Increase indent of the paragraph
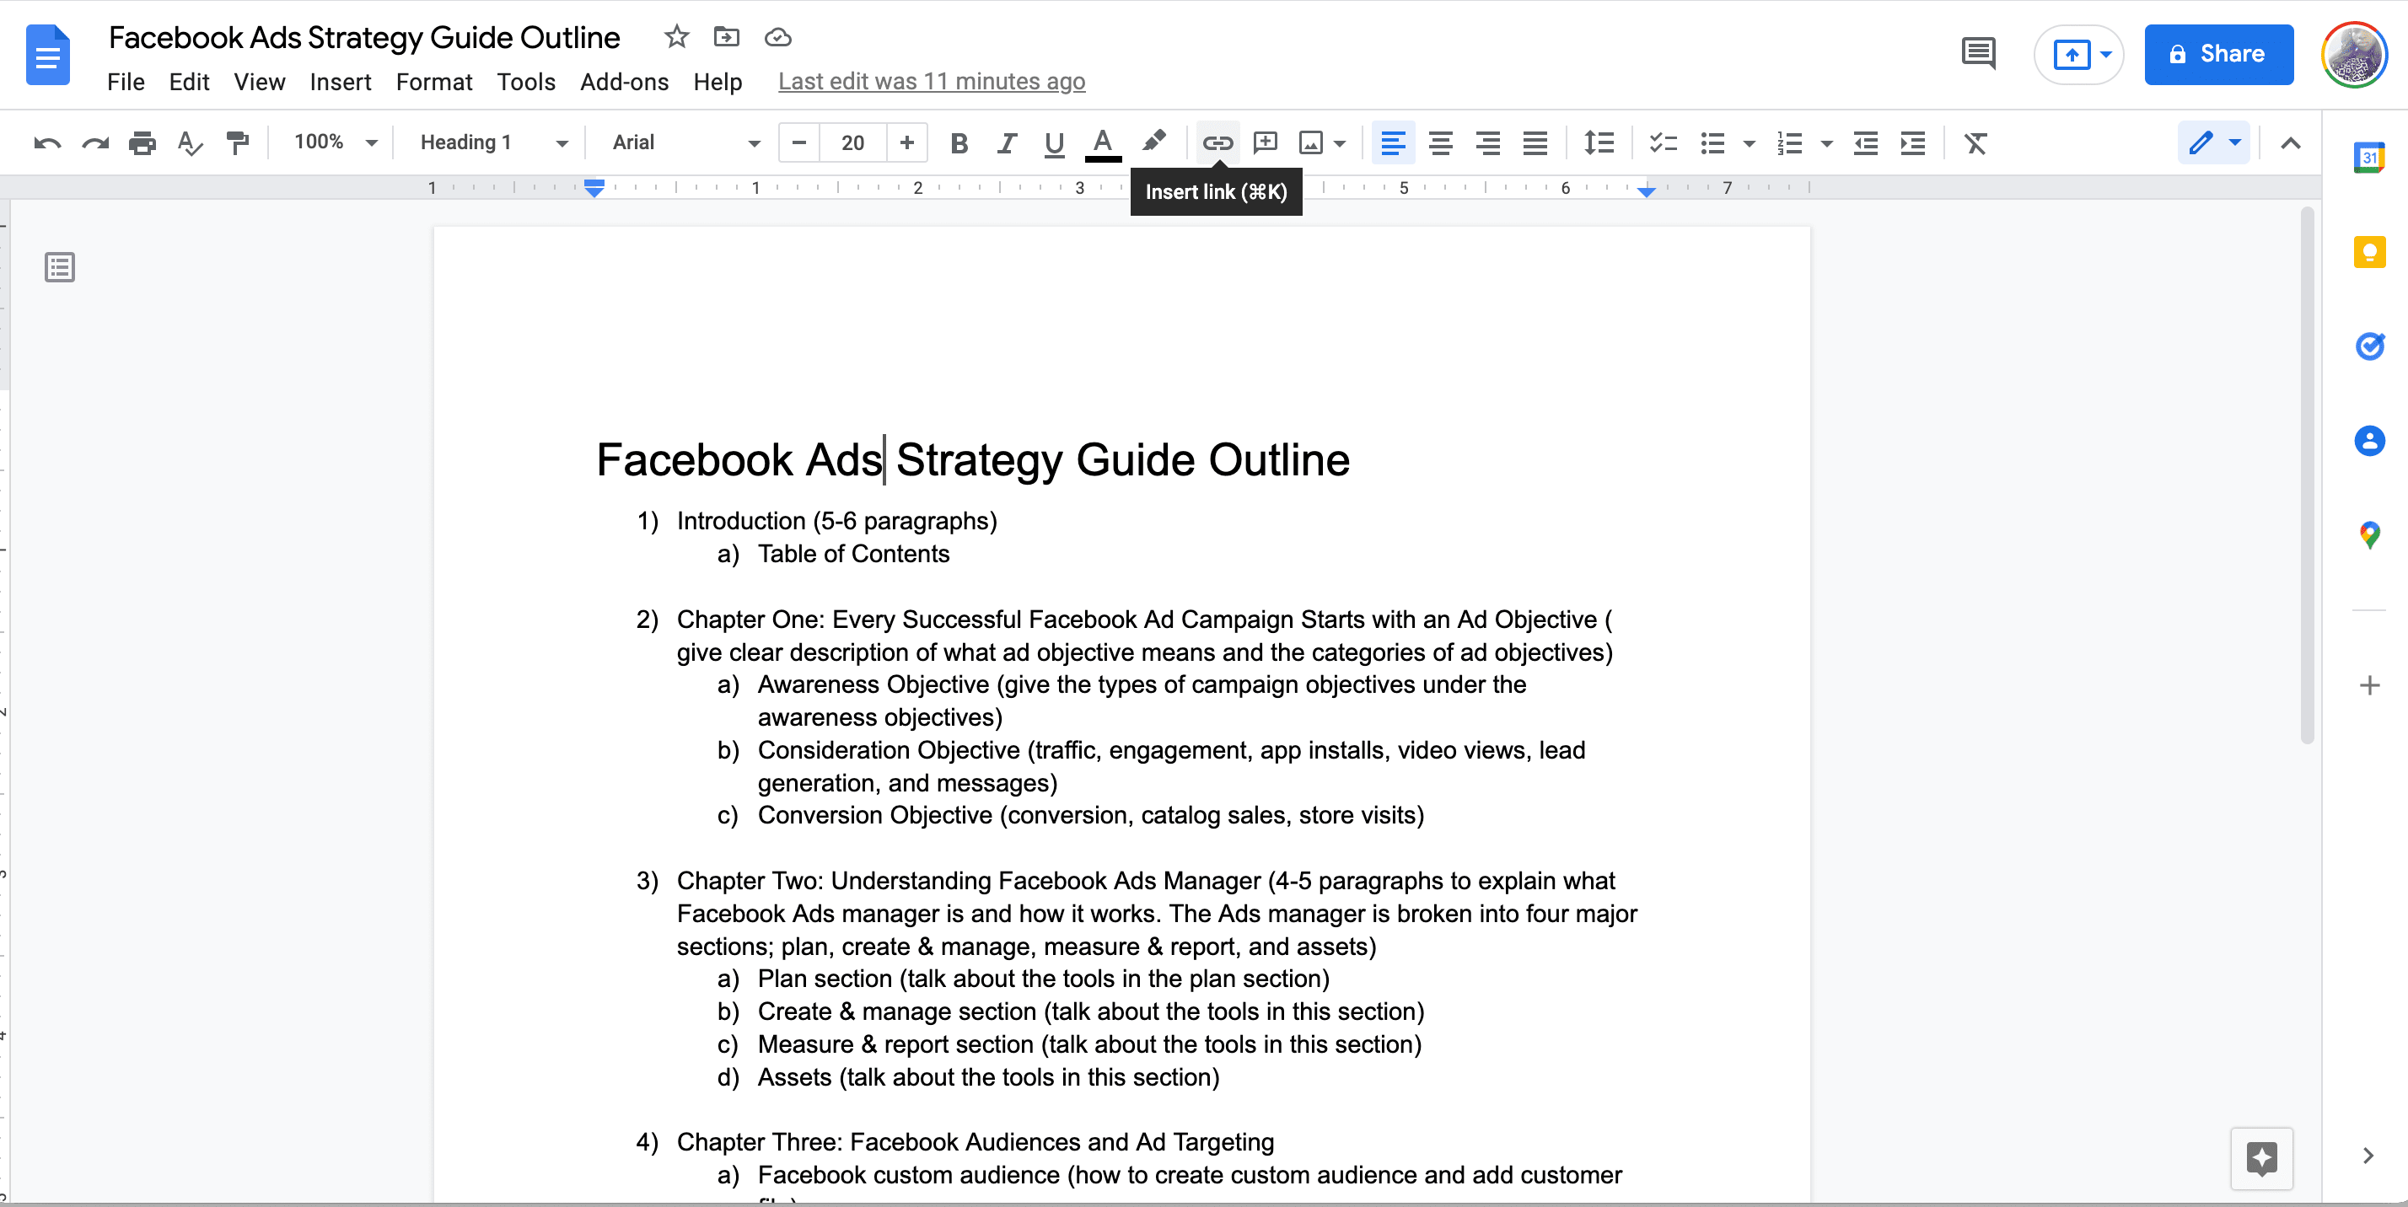Image resolution: width=2408 pixels, height=1207 pixels. (1914, 143)
